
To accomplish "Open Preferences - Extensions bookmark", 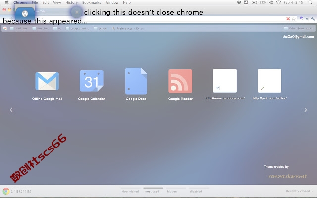I will point(128,28).
